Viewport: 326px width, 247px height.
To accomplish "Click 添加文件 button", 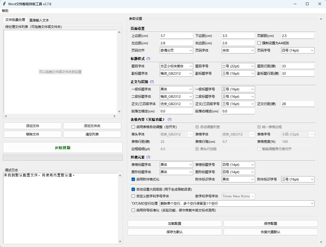I will coord(33,126).
